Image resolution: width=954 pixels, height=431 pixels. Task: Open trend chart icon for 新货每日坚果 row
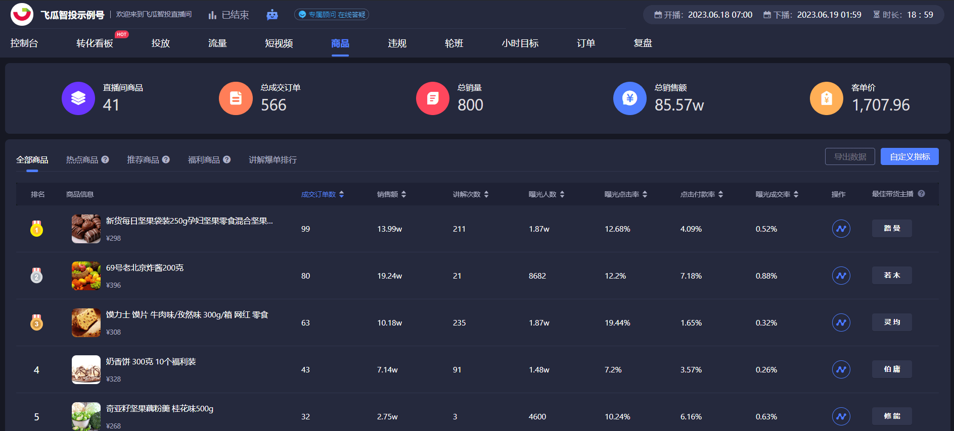coord(841,229)
